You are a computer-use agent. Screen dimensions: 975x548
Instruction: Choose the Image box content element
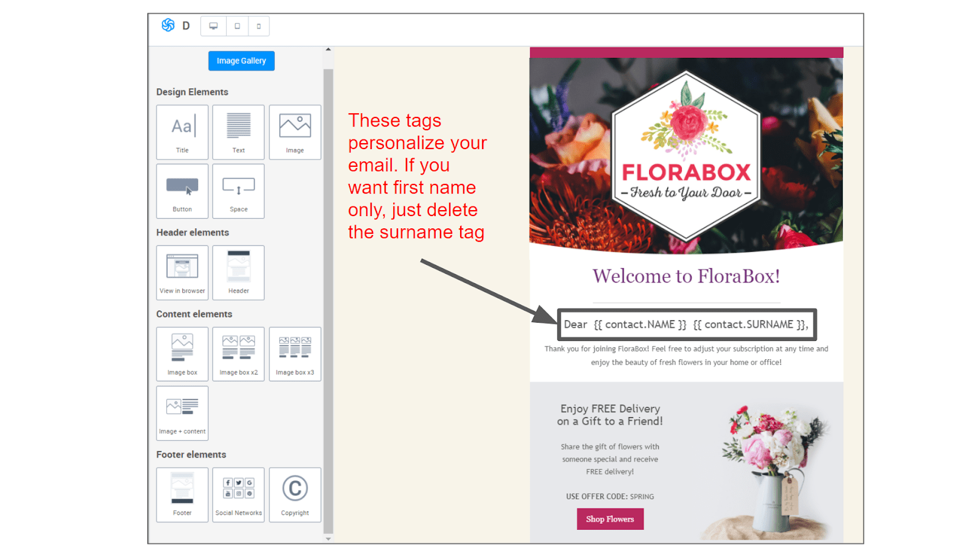[182, 354]
